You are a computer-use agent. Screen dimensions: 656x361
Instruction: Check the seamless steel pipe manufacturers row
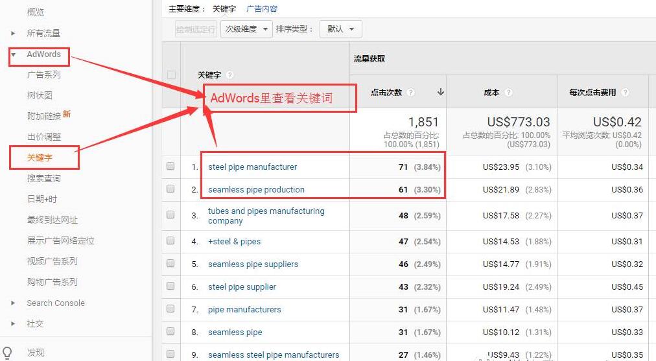(x=170, y=354)
